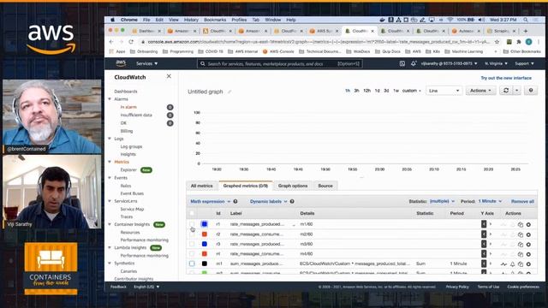Image resolution: width=548 pixels, height=308 pixels.
Task: Duplicate the r3 metric row
Action: pos(521,244)
